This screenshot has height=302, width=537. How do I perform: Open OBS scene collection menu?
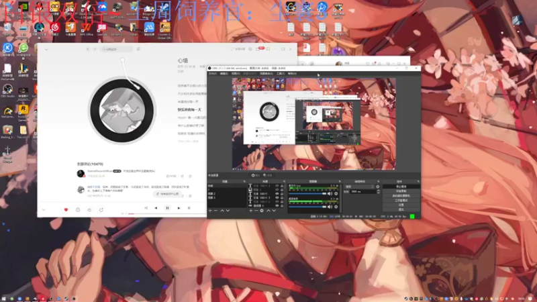[266, 73]
